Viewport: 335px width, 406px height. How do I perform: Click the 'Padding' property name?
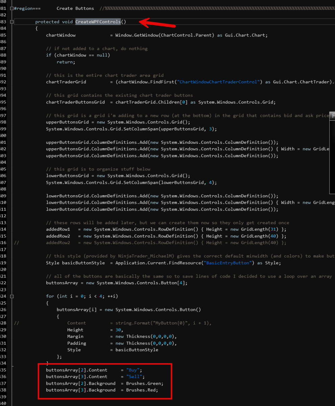point(77,343)
